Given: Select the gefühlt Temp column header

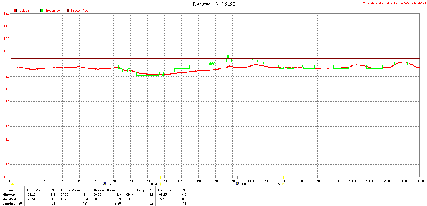Looking at the screenshot, I should (135, 190).
